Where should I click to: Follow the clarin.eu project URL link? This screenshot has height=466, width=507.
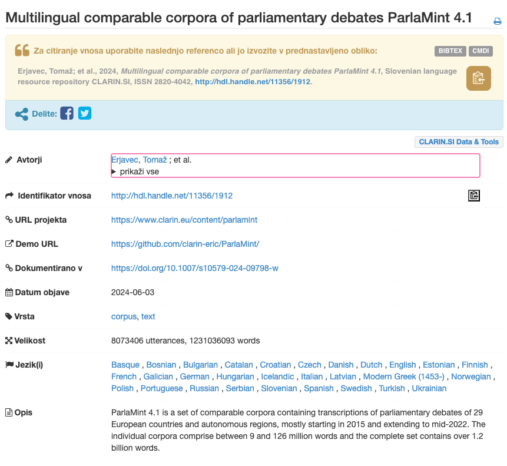pyautogui.click(x=184, y=220)
